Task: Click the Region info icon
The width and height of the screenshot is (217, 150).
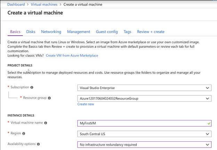Action: click(x=24, y=134)
